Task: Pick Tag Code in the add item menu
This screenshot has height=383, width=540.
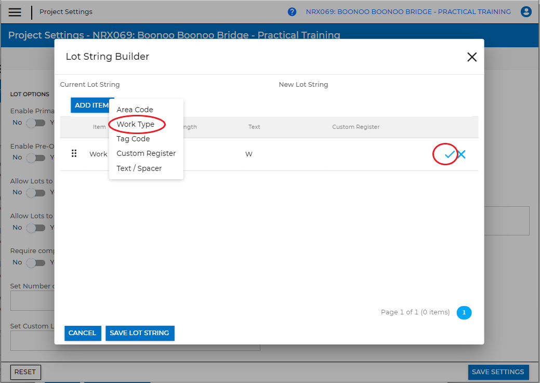Action: tap(133, 139)
